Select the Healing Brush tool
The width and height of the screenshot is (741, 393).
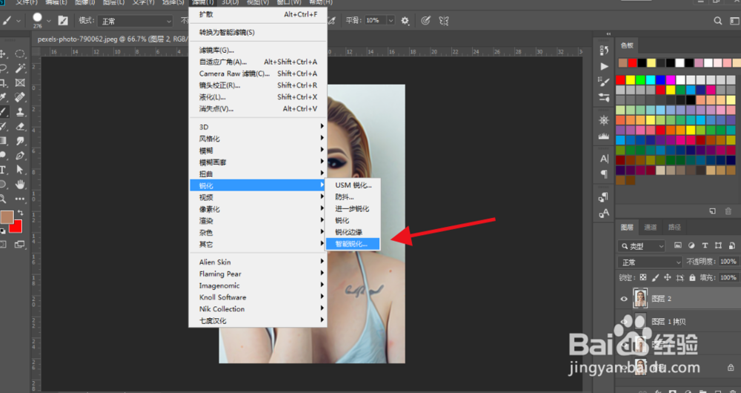point(20,97)
